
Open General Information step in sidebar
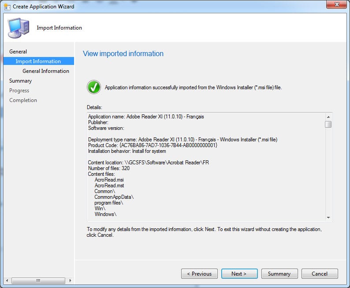(46, 71)
